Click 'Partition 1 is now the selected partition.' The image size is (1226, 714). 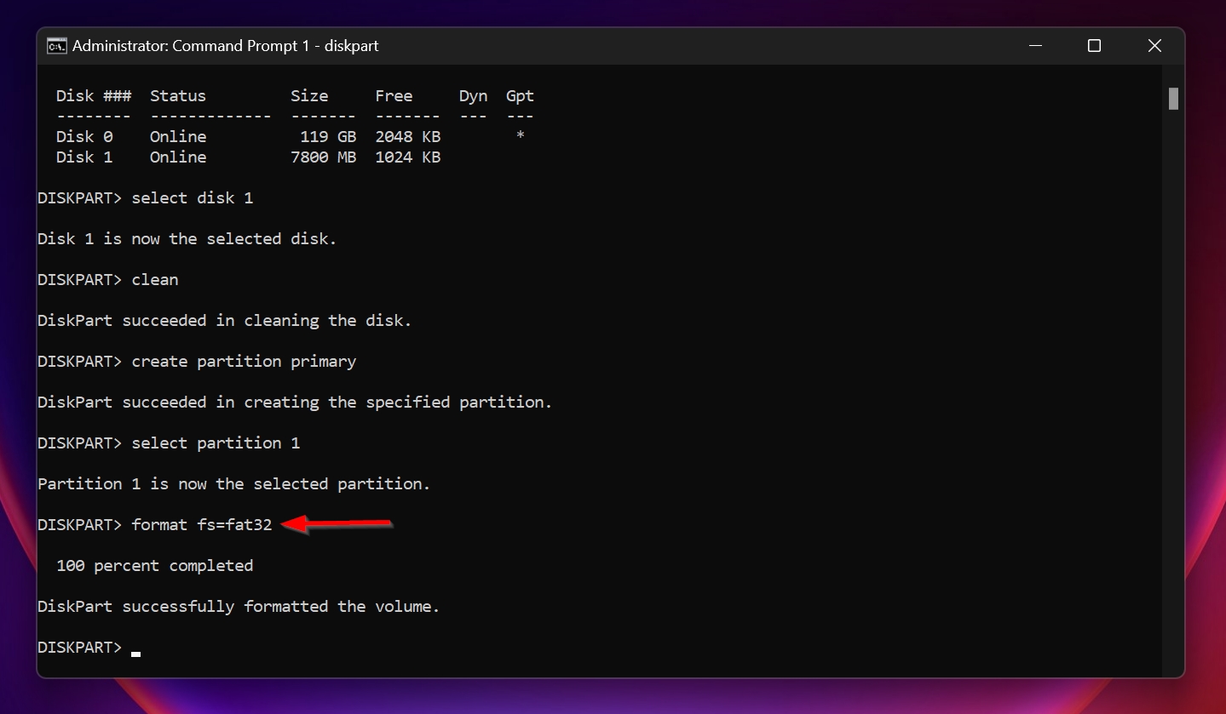[x=234, y=484]
